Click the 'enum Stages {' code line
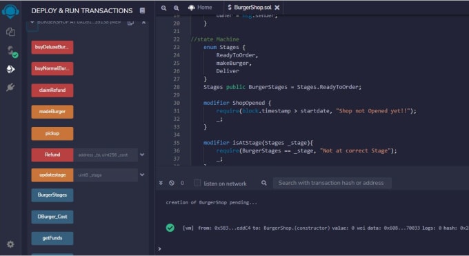The width and height of the screenshot is (469, 256). (x=224, y=48)
